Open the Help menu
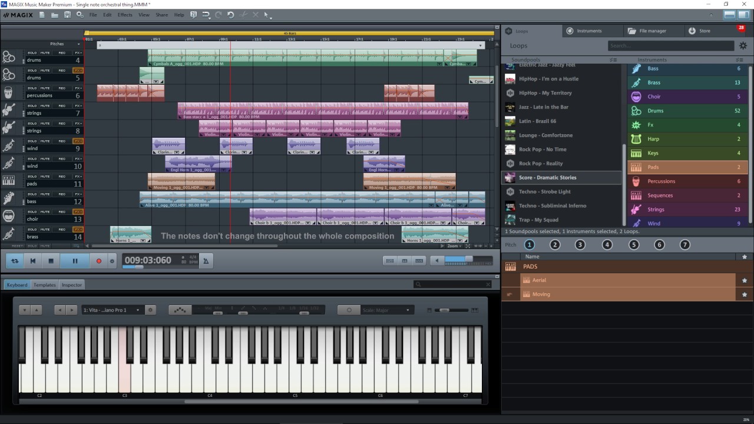The height and width of the screenshot is (424, 754). 179,15
